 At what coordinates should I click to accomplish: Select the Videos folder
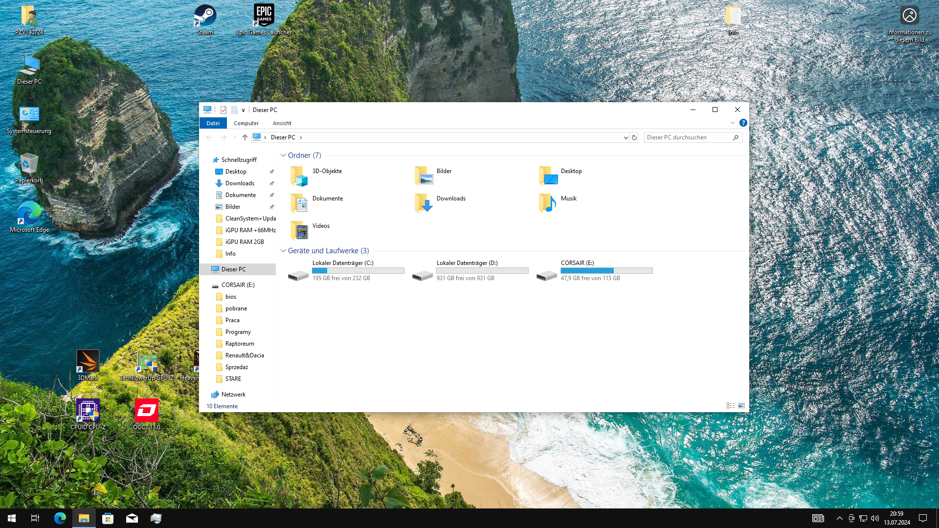pyautogui.click(x=310, y=231)
